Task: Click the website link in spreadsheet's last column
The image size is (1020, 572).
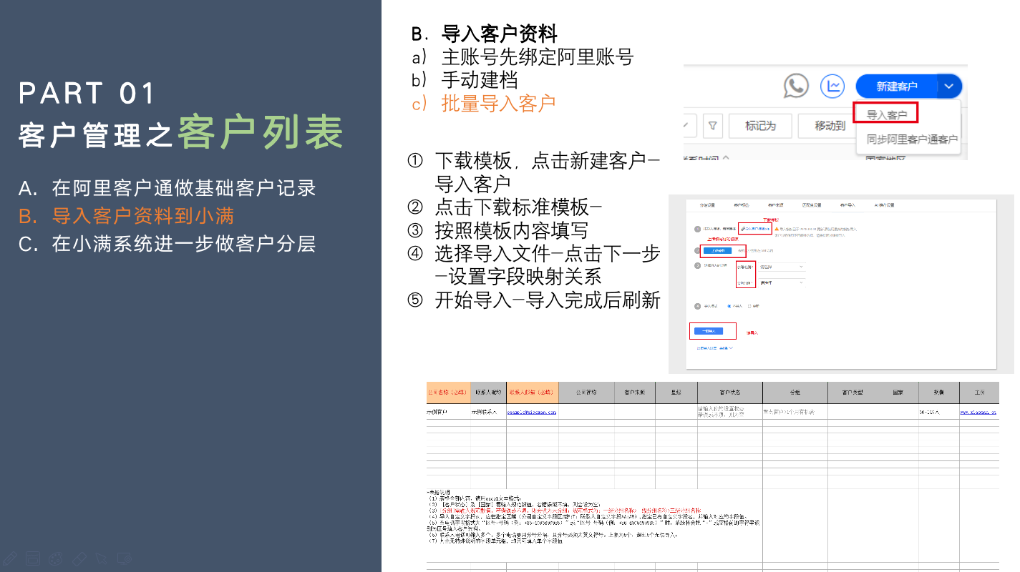Action: point(978,412)
